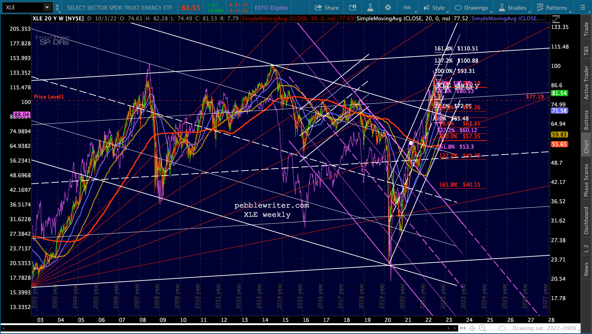Click the SimpleMovingAvg (CLOSE, 10, 0, no) study label
The width and height of the screenshot is (592, 334).
[289, 18]
